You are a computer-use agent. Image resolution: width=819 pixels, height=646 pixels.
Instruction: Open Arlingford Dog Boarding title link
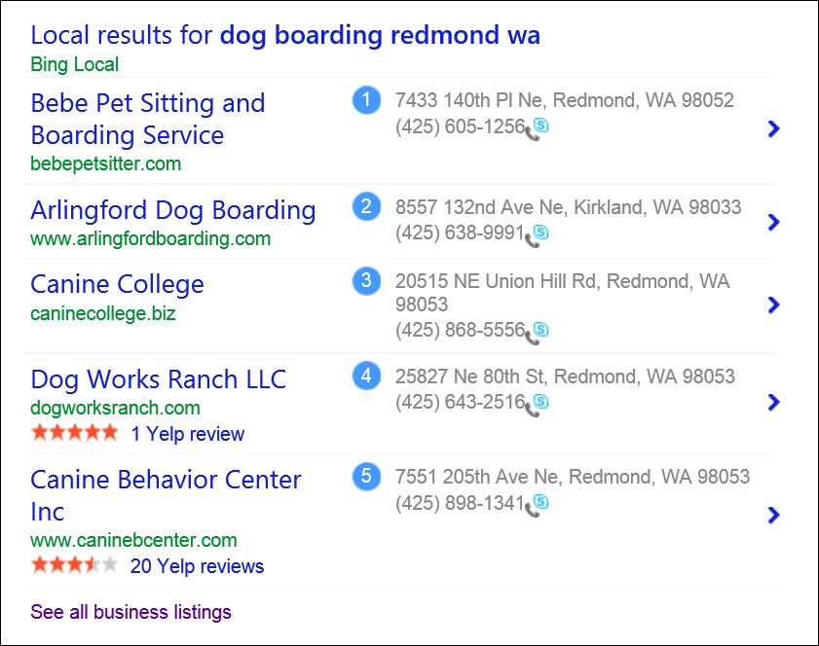coord(173,211)
